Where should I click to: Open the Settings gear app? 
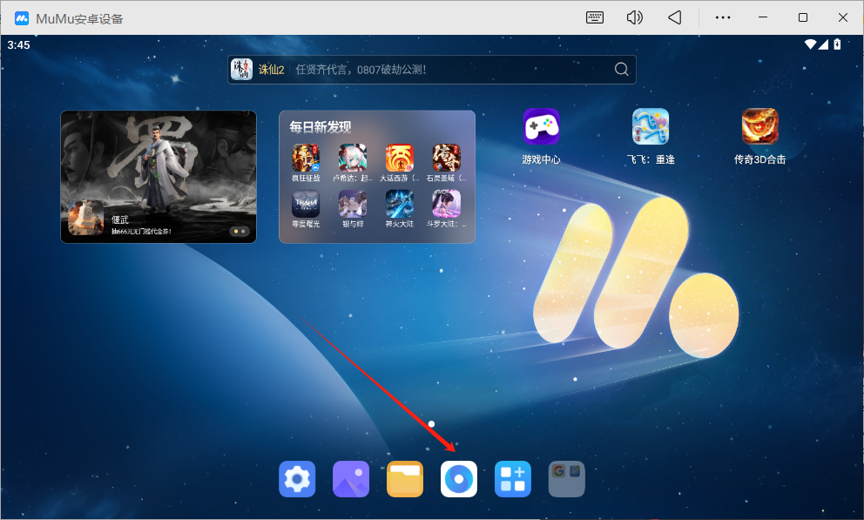[x=297, y=479]
